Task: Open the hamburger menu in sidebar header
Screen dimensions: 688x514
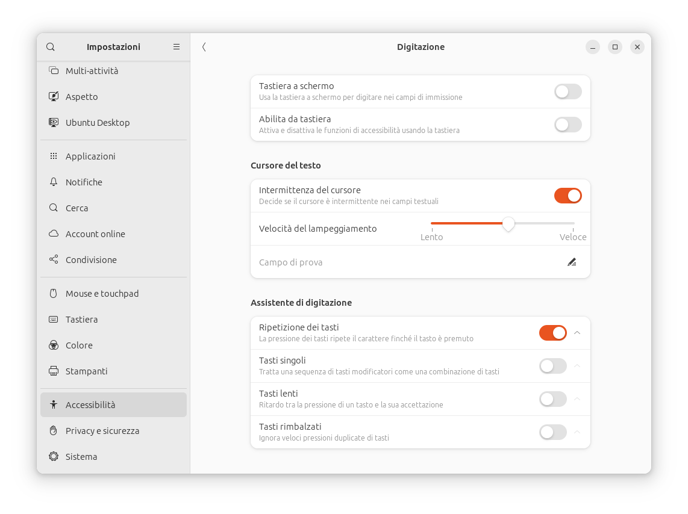Action: 177,47
